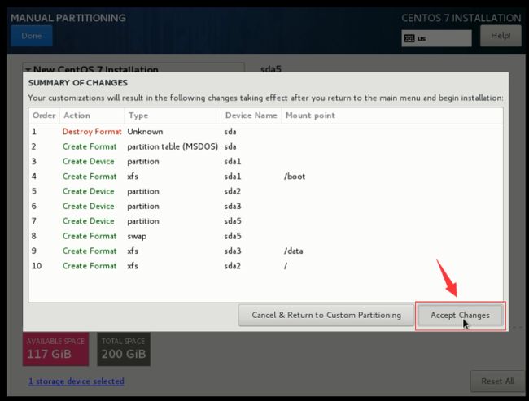Image resolution: width=529 pixels, height=401 pixels.
Task: Select Create Device in row 6
Action: pyautogui.click(x=89, y=206)
